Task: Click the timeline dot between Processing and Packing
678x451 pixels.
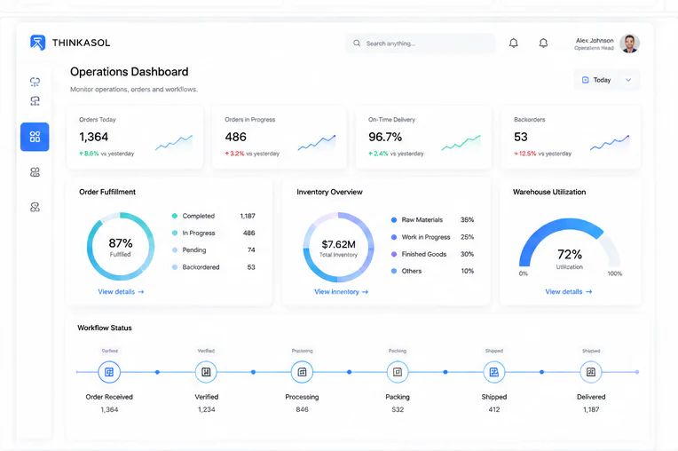Action: (350, 372)
